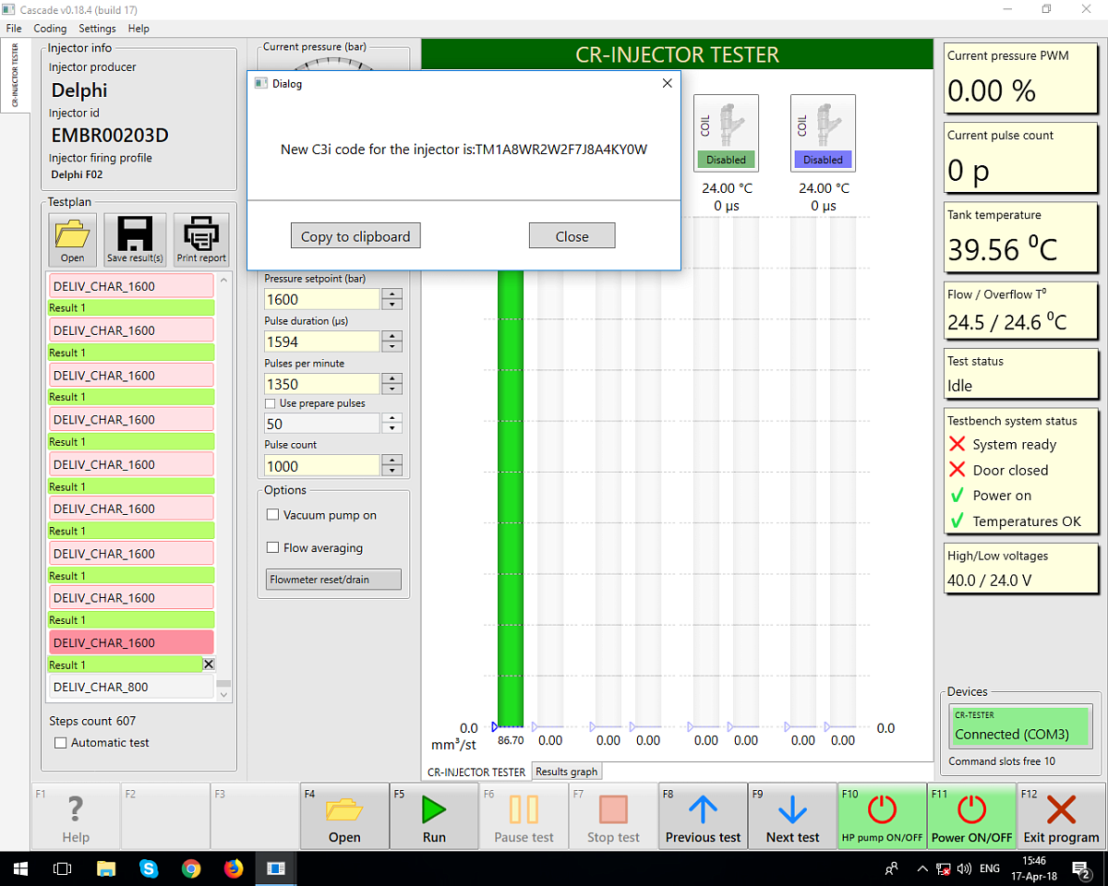Open Google Chrome from the taskbar
1108x886 pixels.
coord(191,868)
